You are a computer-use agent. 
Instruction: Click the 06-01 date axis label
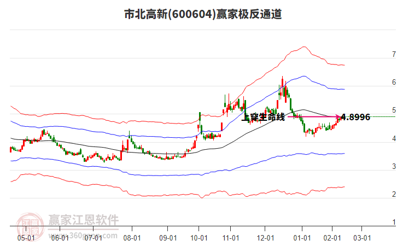(x=60, y=238)
